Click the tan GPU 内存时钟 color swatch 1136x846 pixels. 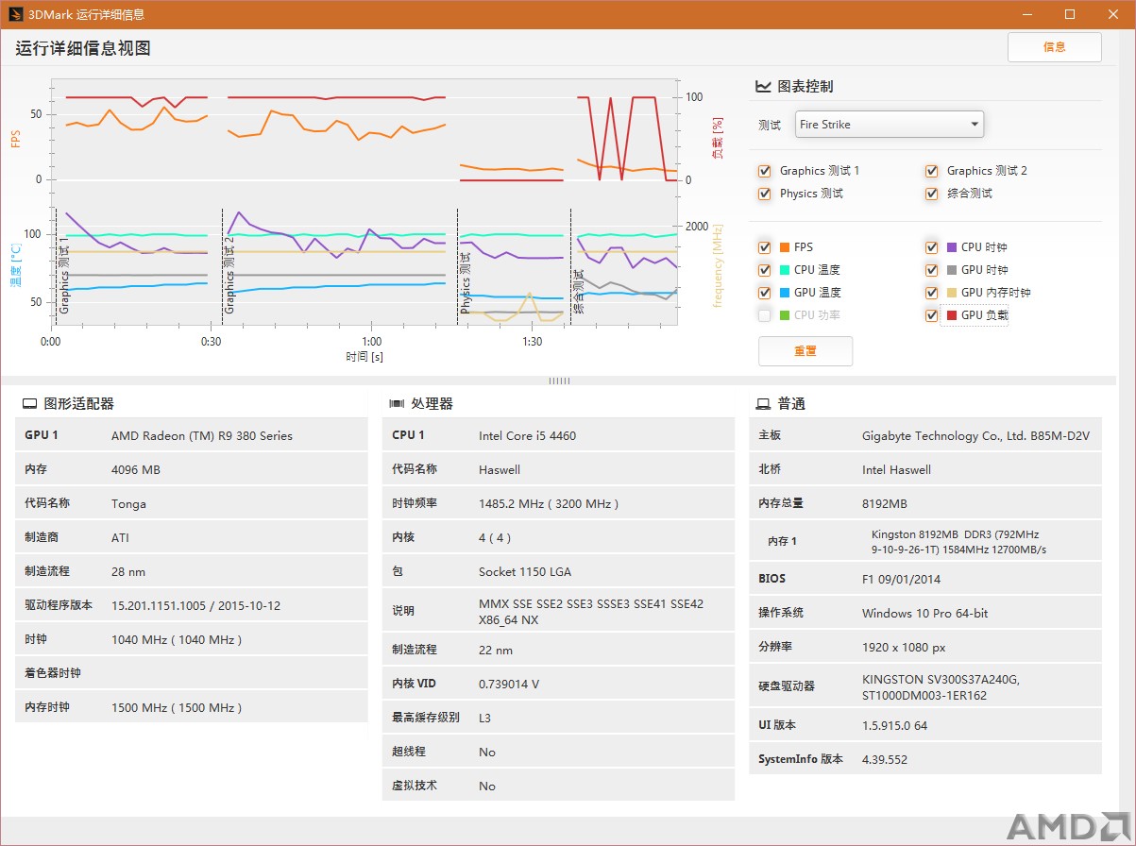pyautogui.click(x=951, y=293)
